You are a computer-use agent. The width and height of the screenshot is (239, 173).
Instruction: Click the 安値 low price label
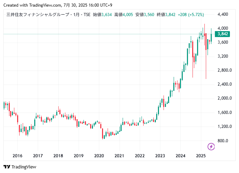140,15
